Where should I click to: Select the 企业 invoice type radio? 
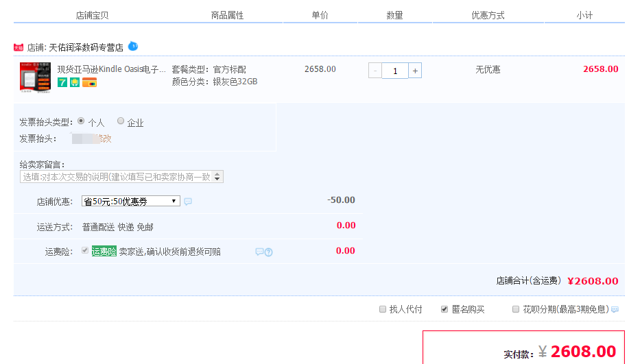click(121, 121)
